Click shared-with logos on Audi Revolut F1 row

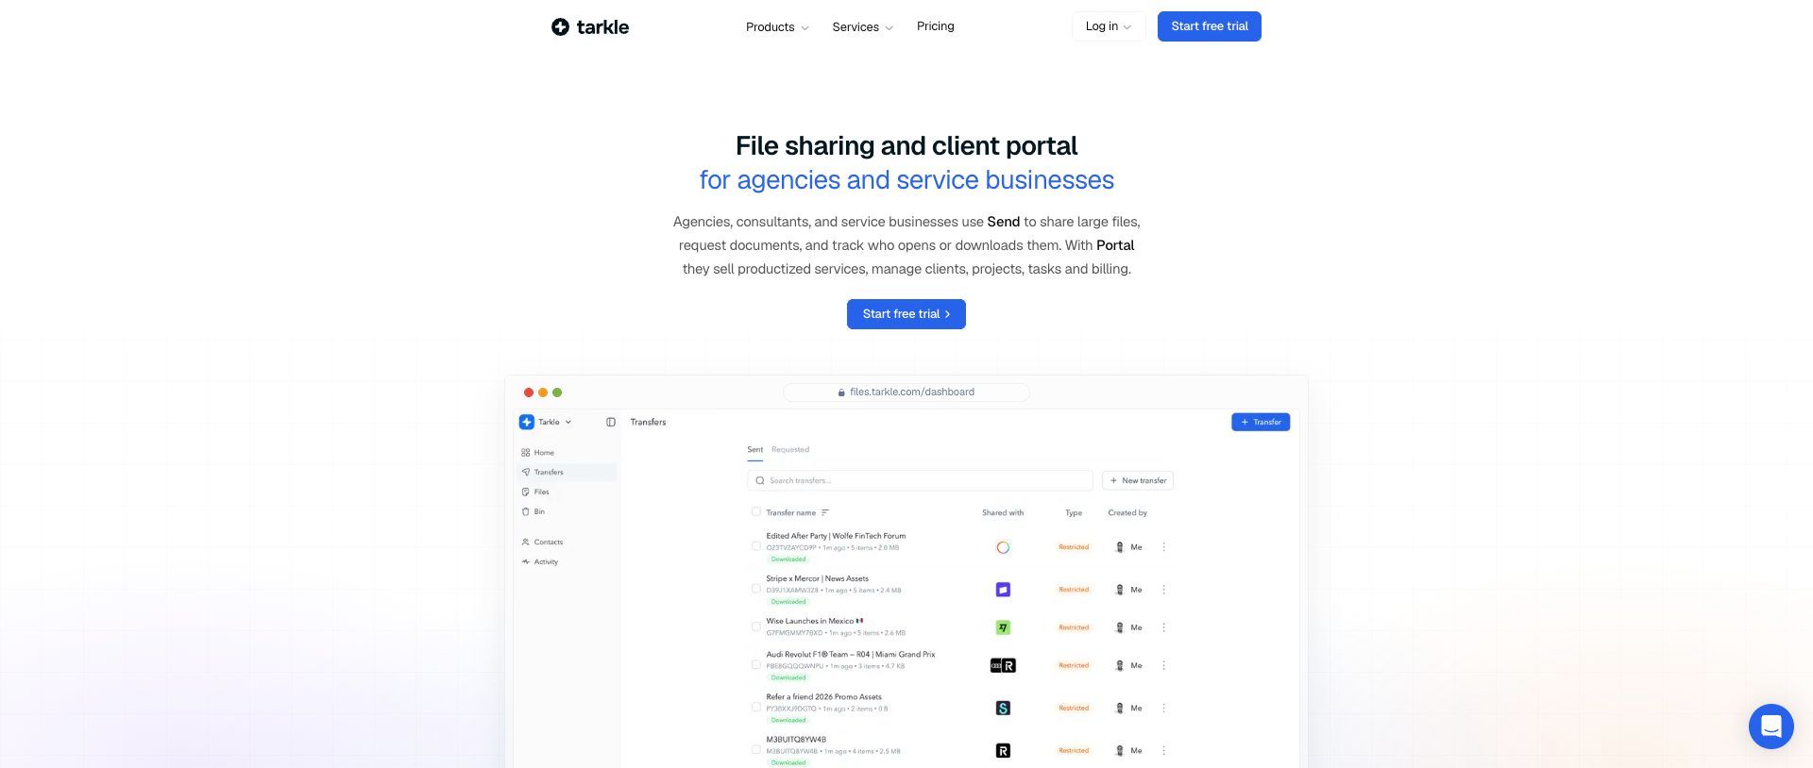[1003, 666]
